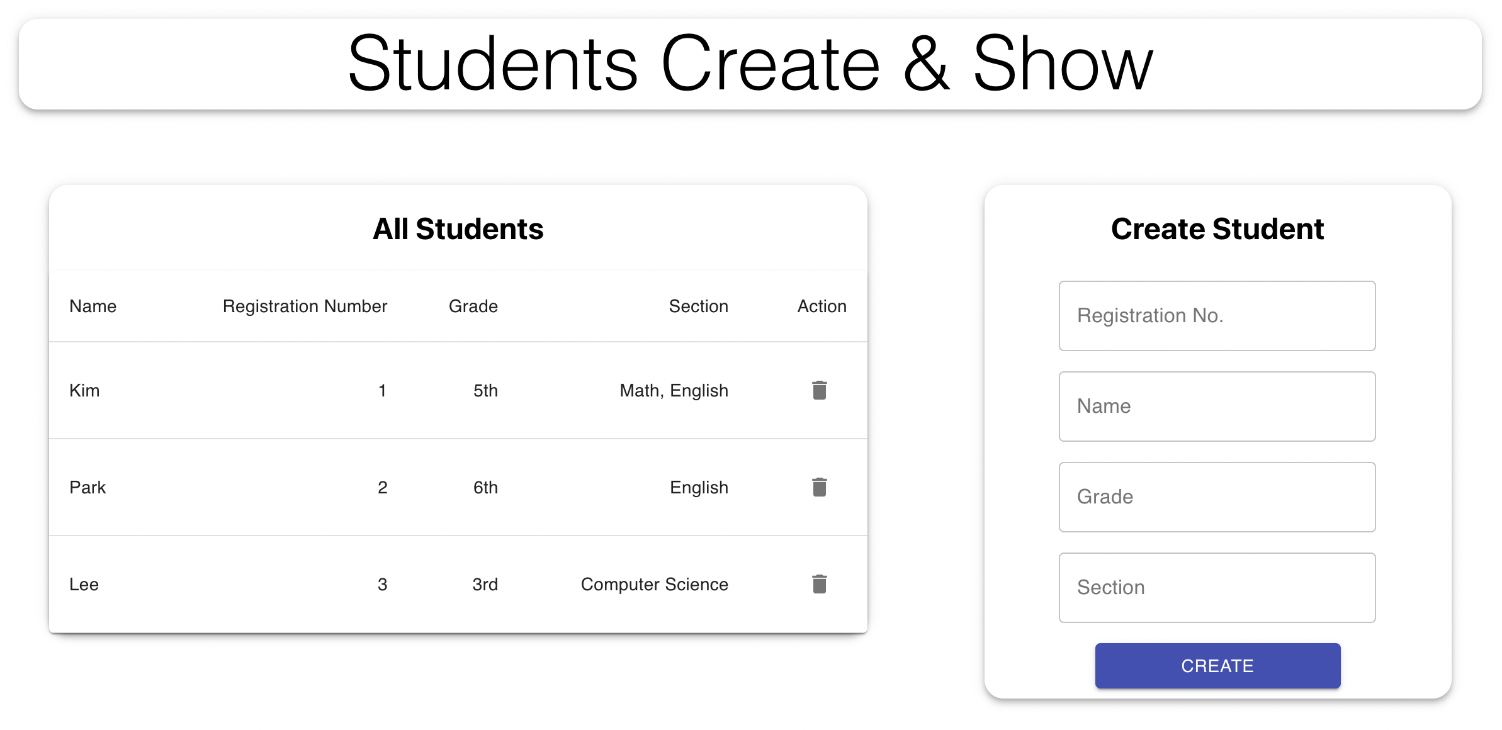
Task: Click the Name column header
Action: click(93, 306)
